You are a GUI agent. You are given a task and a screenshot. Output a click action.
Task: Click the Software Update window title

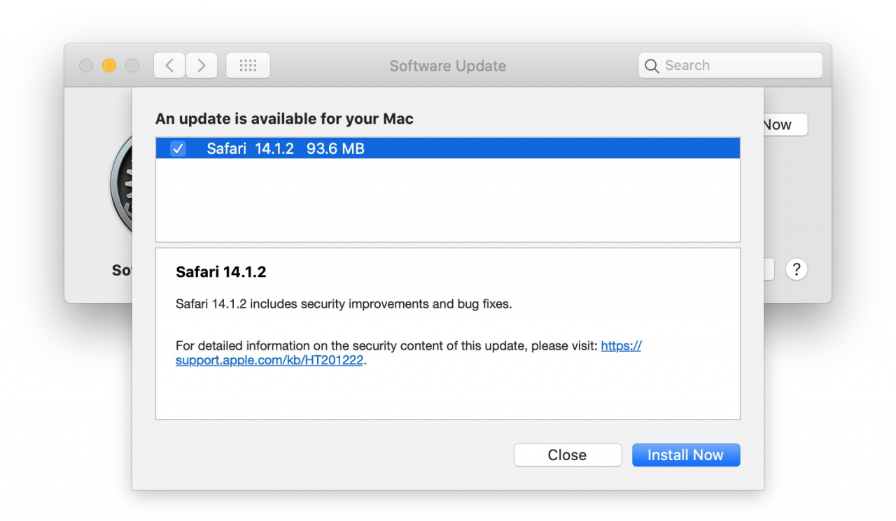pyautogui.click(x=447, y=66)
